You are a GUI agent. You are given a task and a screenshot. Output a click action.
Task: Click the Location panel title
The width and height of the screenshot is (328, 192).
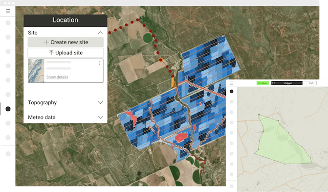click(x=66, y=20)
